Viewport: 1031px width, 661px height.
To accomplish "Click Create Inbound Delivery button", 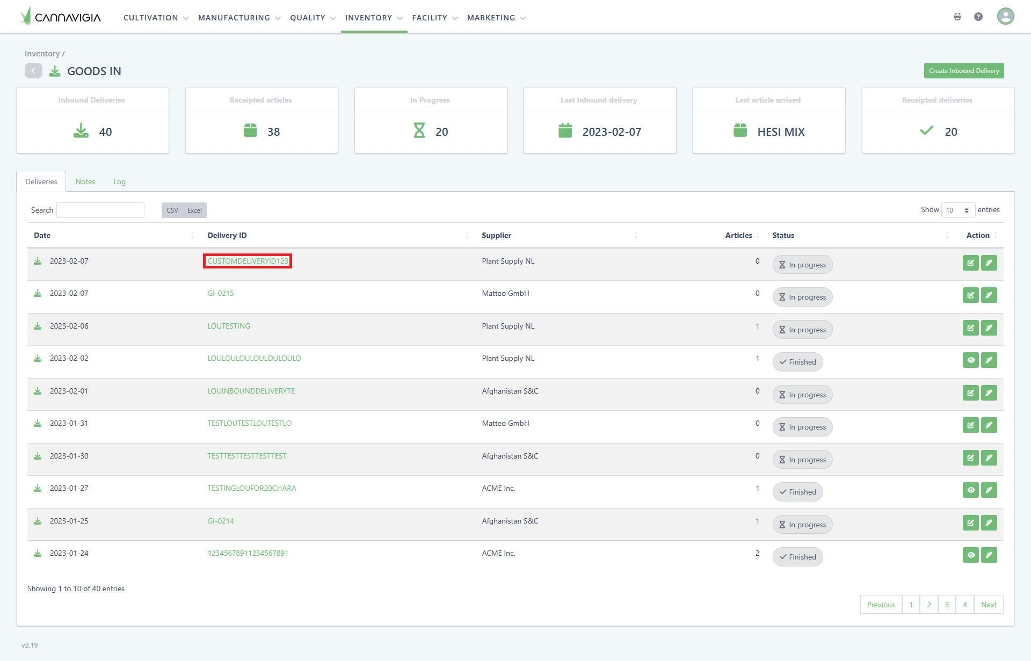I will pyautogui.click(x=963, y=71).
